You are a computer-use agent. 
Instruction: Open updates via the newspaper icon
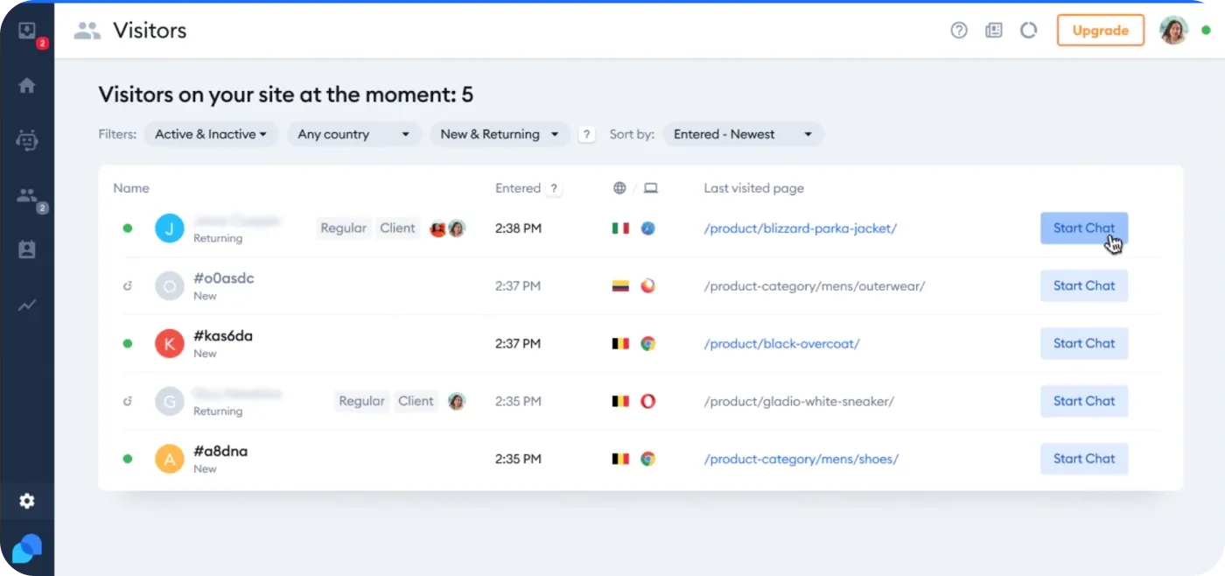(994, 30)
